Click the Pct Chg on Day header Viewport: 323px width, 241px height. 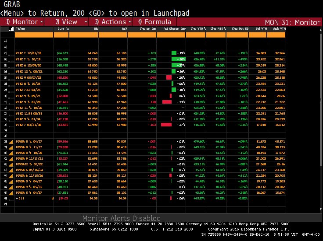coord(175,29)
